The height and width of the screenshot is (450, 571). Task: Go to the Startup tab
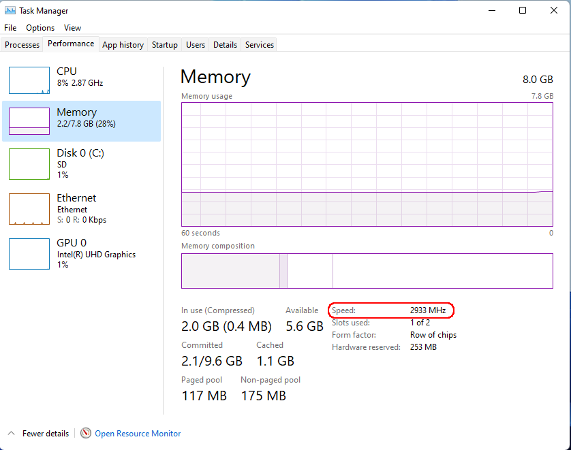coord(165,45)
